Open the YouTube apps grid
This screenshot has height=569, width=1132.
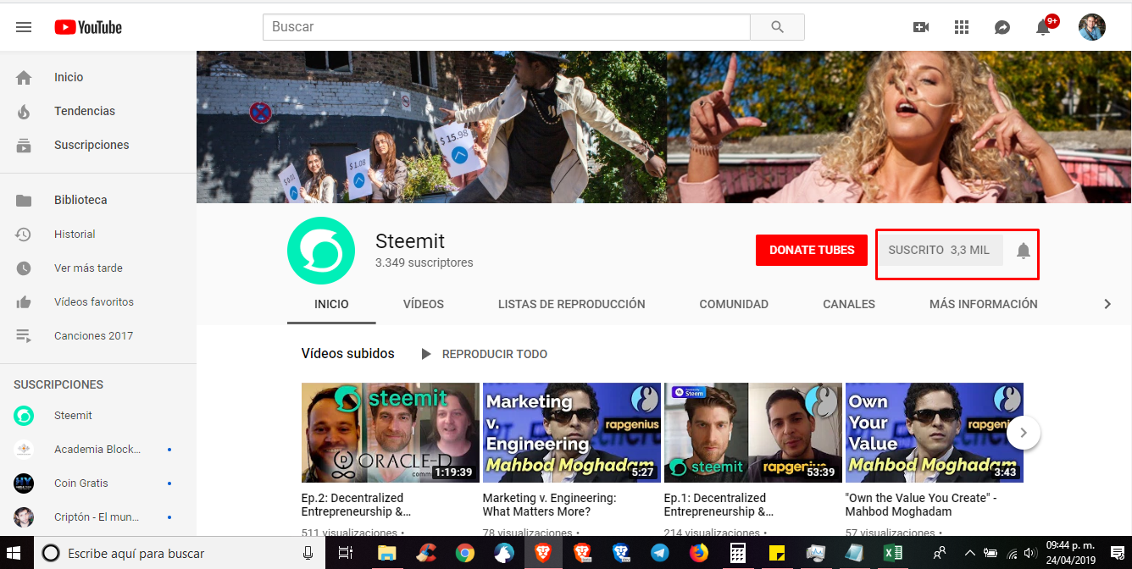point(961,27)
